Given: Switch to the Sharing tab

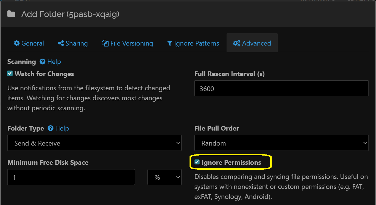Looking at the screenshot, I should click(x=73, y=43).
